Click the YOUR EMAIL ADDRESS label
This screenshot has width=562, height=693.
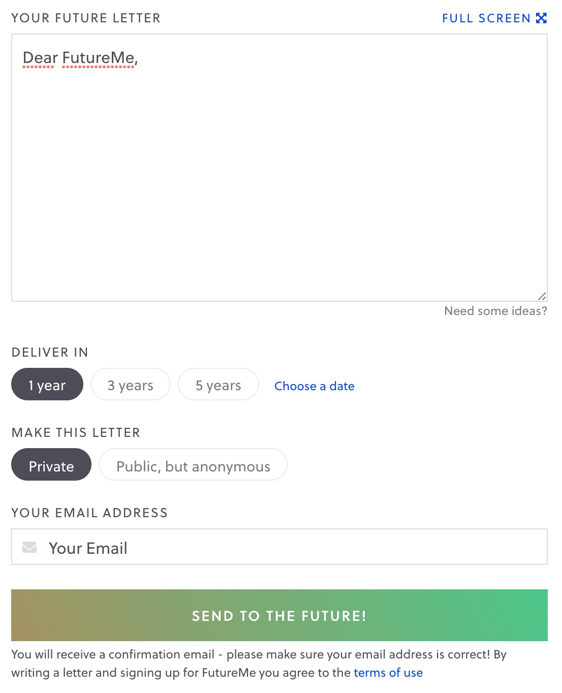[x=89, y=513]
